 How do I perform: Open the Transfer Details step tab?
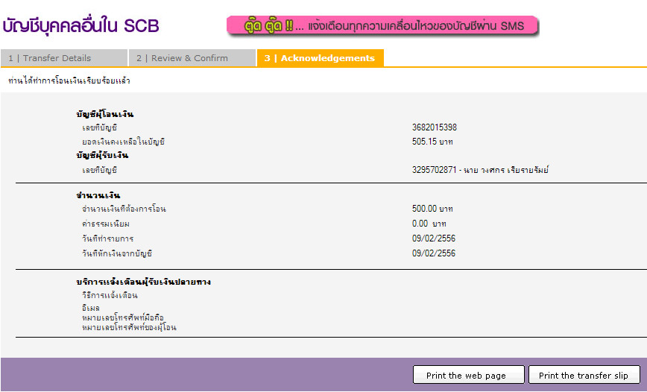[64, 58]
